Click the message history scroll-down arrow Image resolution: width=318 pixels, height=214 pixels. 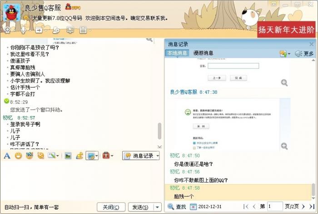[313, 198]
